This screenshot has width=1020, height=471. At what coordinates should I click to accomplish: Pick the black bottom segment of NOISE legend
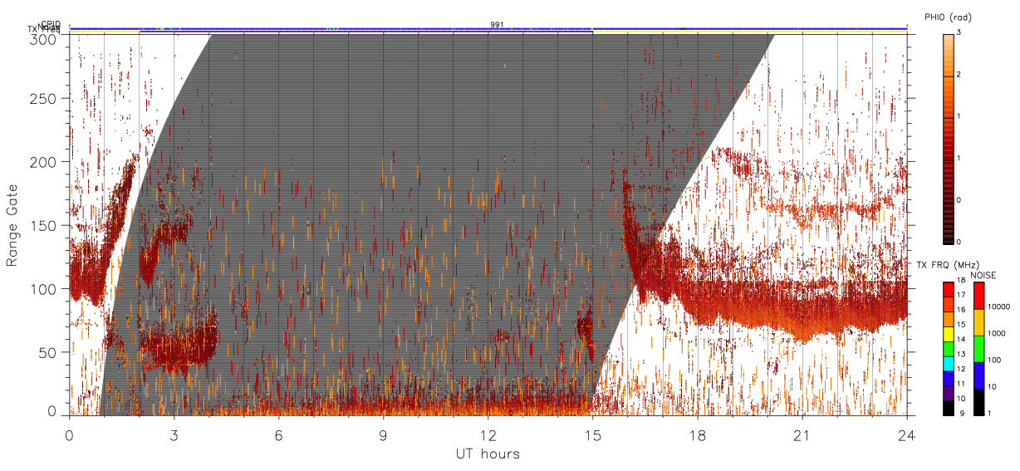click(979, 402)
